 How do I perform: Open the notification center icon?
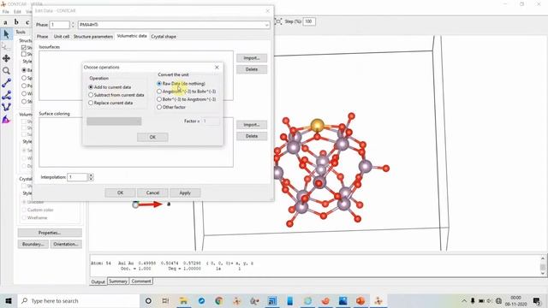tap(537, 300)
